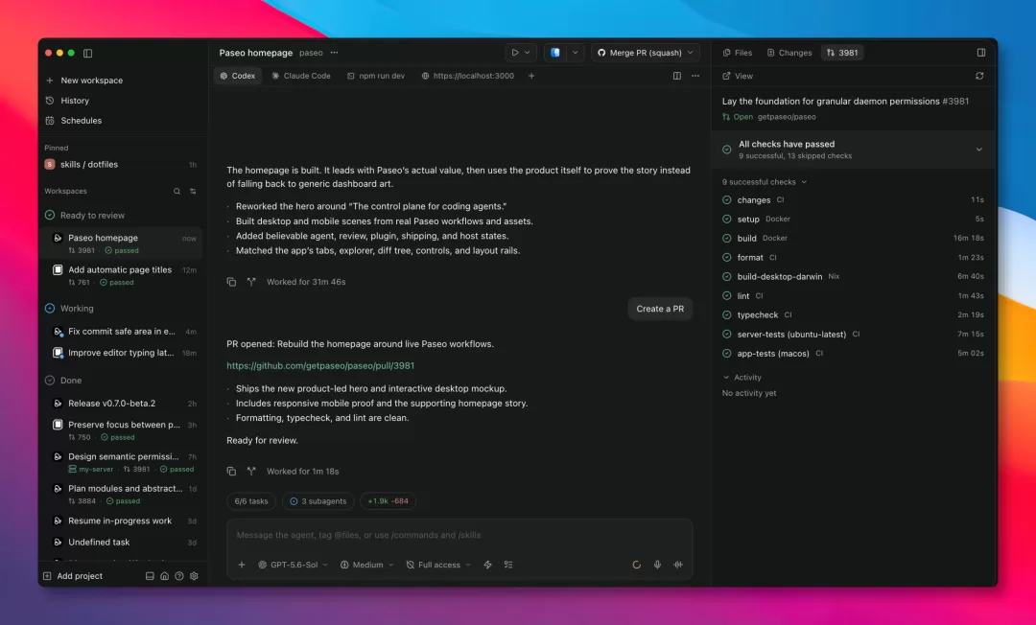Open the GPT-5.6-Sol model dropdown

pyautogui.click(x=293, y=565)
